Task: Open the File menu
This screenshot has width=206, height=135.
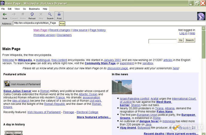Action: pyautogui.click(x=3, y=9)
